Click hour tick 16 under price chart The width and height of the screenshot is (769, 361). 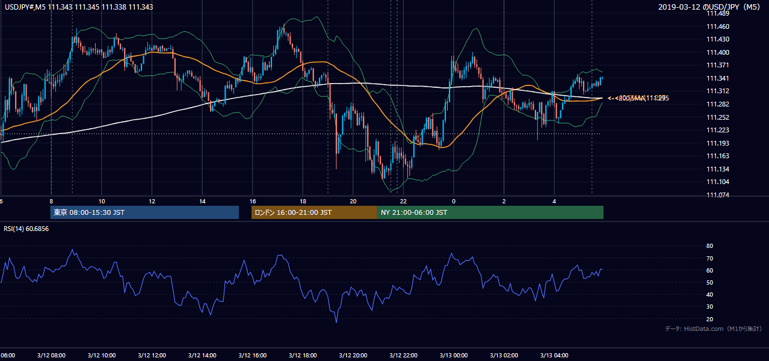(x=253, y=201)
